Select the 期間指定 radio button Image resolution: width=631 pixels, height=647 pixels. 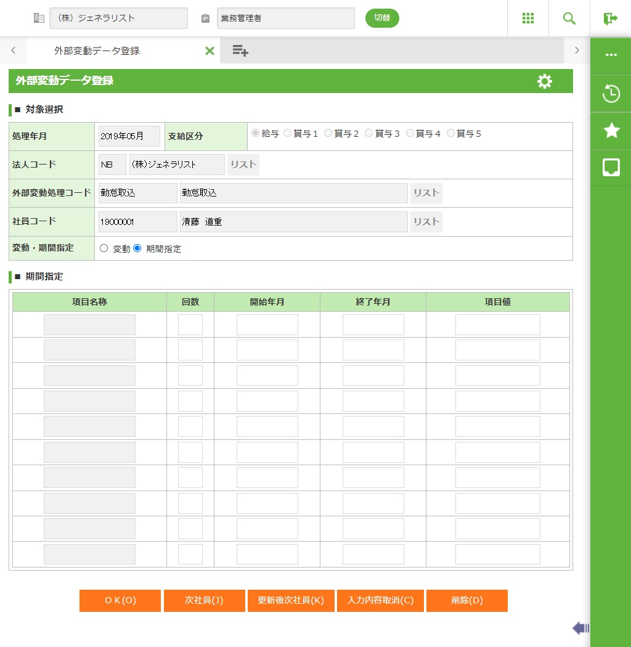click(x=137, y=248)
